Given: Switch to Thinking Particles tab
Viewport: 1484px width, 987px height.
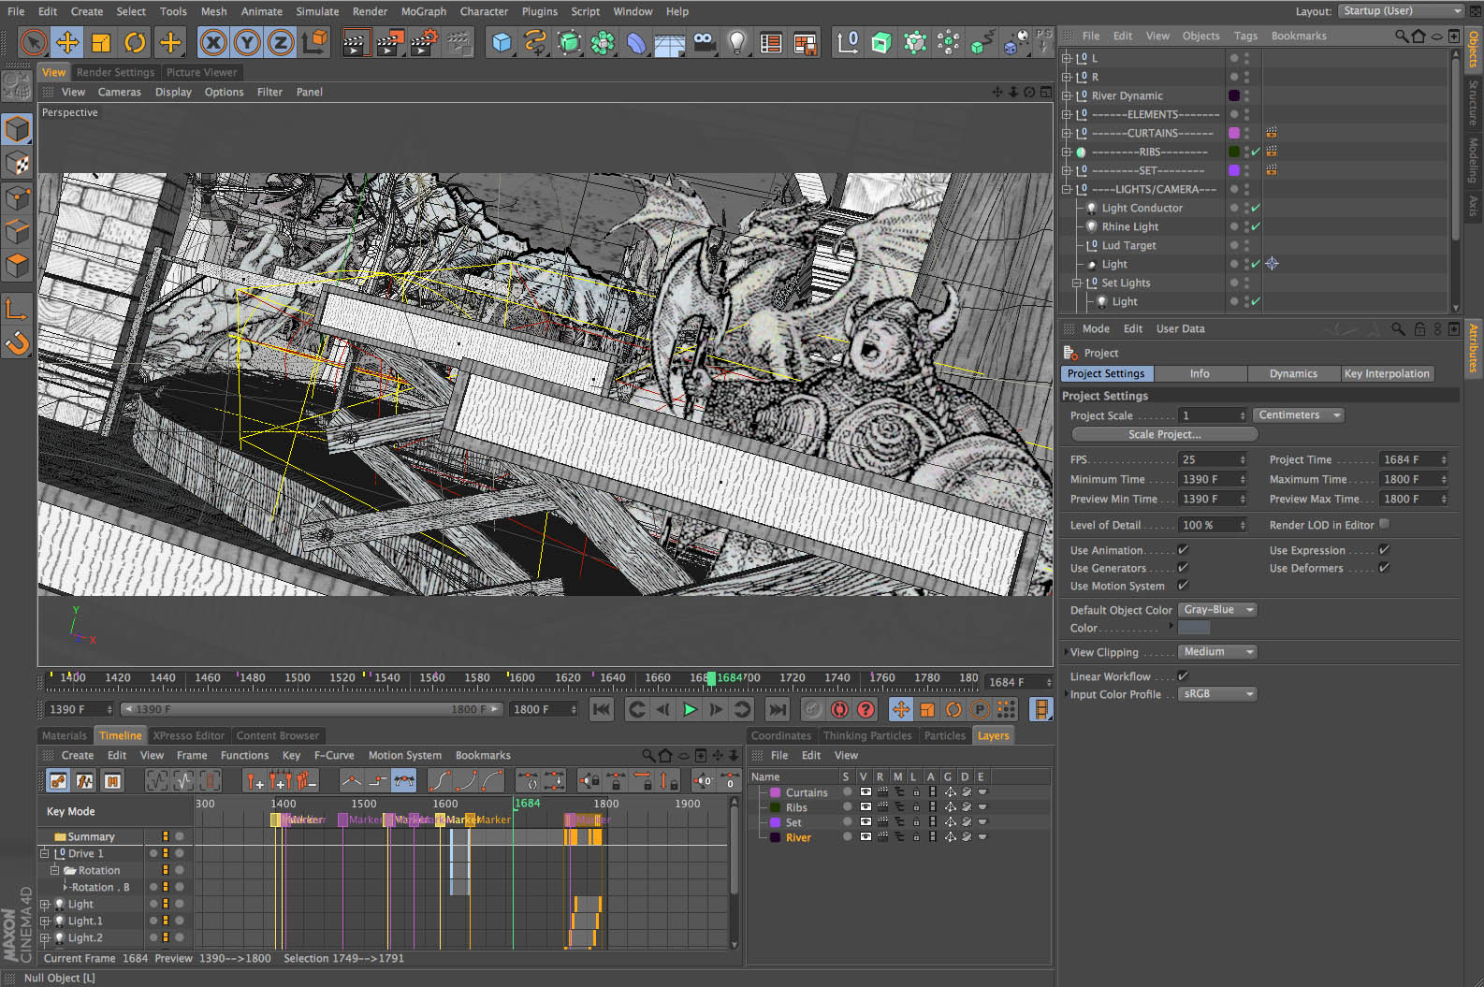Looking at the screenshot, I should pos(867,735).
